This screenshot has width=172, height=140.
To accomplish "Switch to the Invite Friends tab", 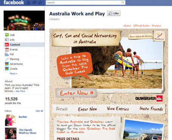I will pos(151,109).
